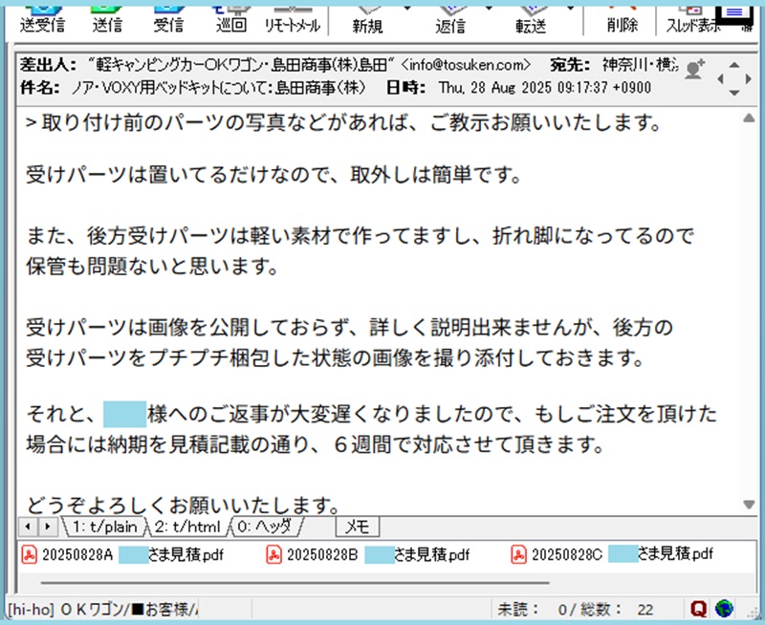Delete the message with 削除
765x625 pixels.
(x=622, y=21)
